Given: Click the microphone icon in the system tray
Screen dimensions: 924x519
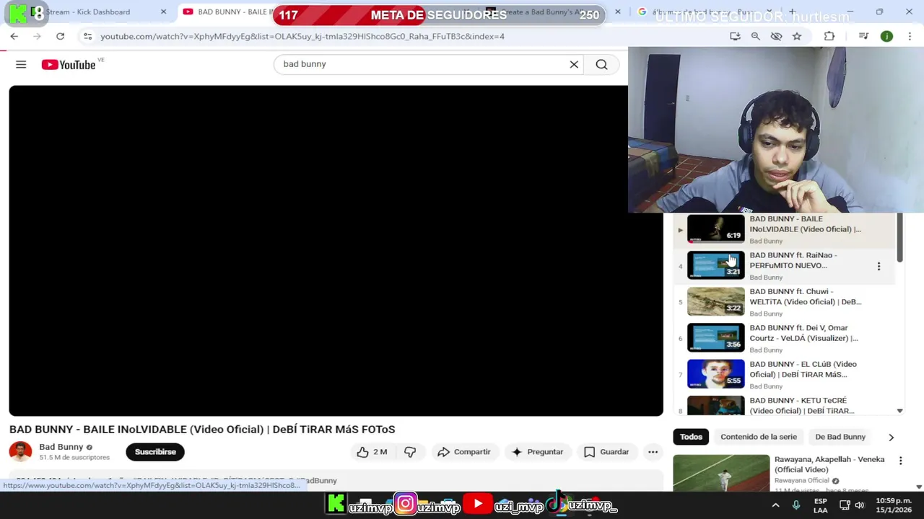Looking at the screenshot, I should (796, 505).
